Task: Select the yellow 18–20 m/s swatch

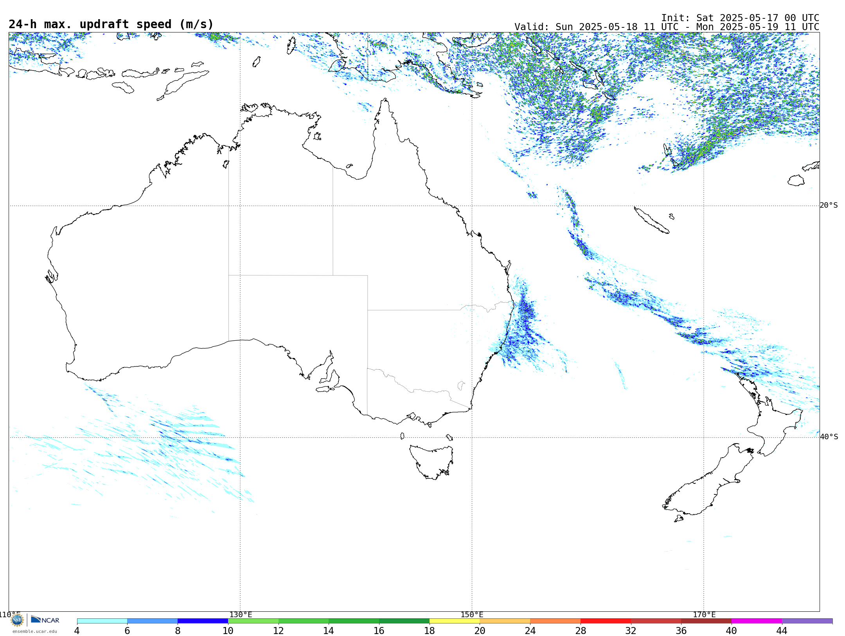Action: [455, 621]
